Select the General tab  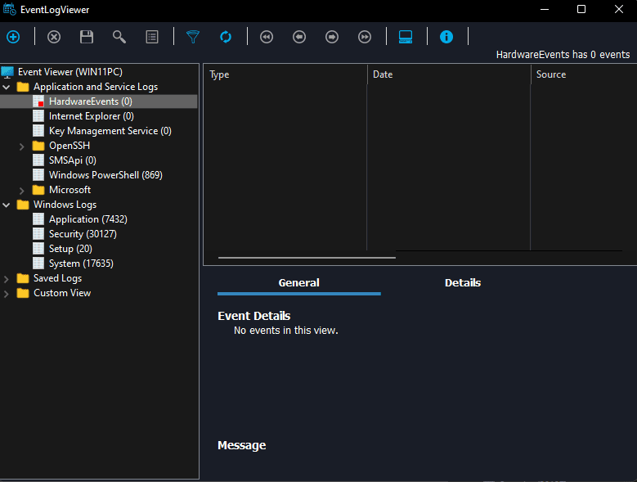[x=298, y=283]
